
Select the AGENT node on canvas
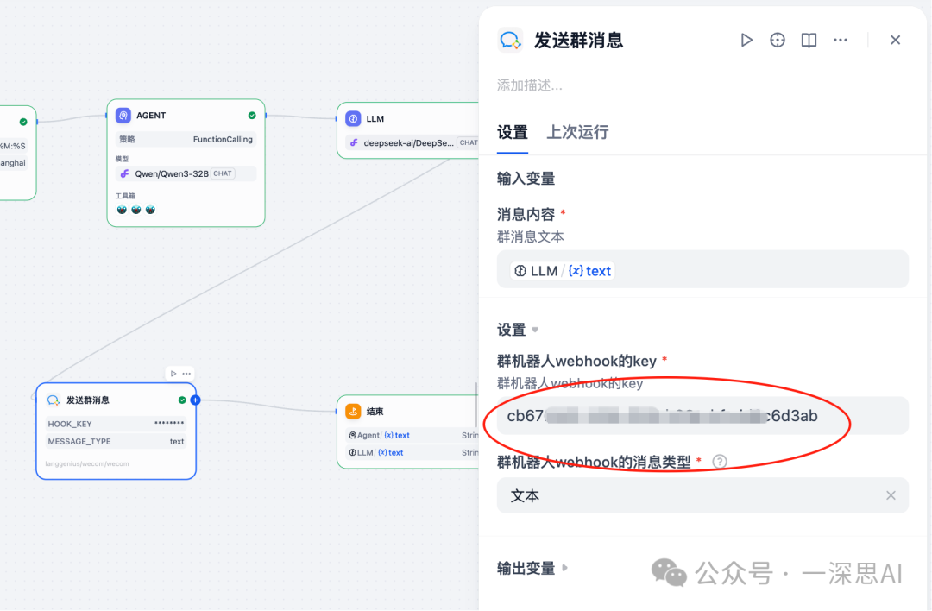(x=186, y=163)
